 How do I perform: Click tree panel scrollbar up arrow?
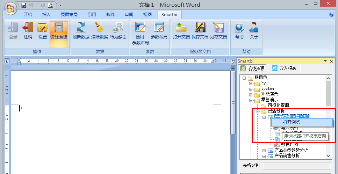(x=328, y=78)
